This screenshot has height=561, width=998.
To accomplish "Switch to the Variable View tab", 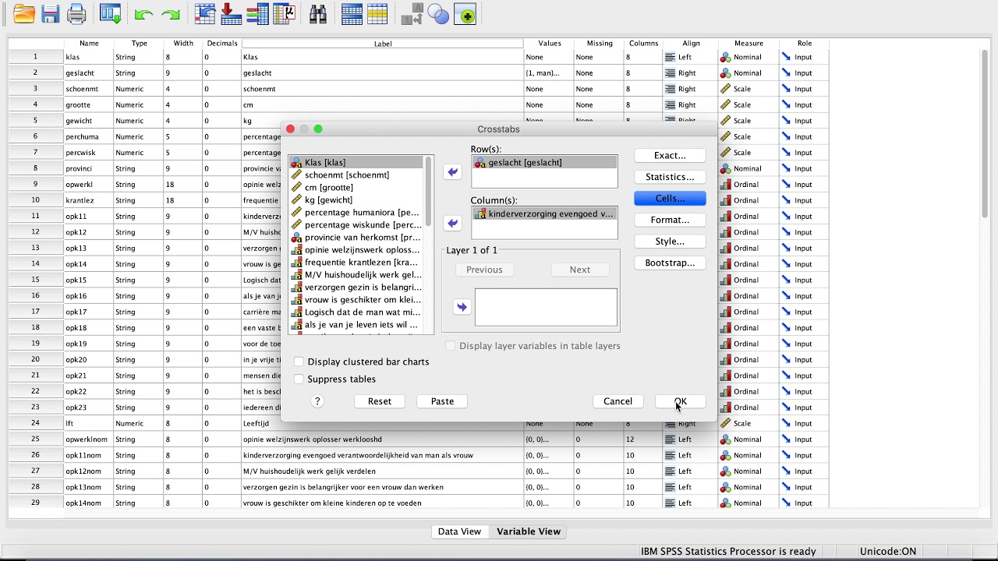I will (529, 531).
